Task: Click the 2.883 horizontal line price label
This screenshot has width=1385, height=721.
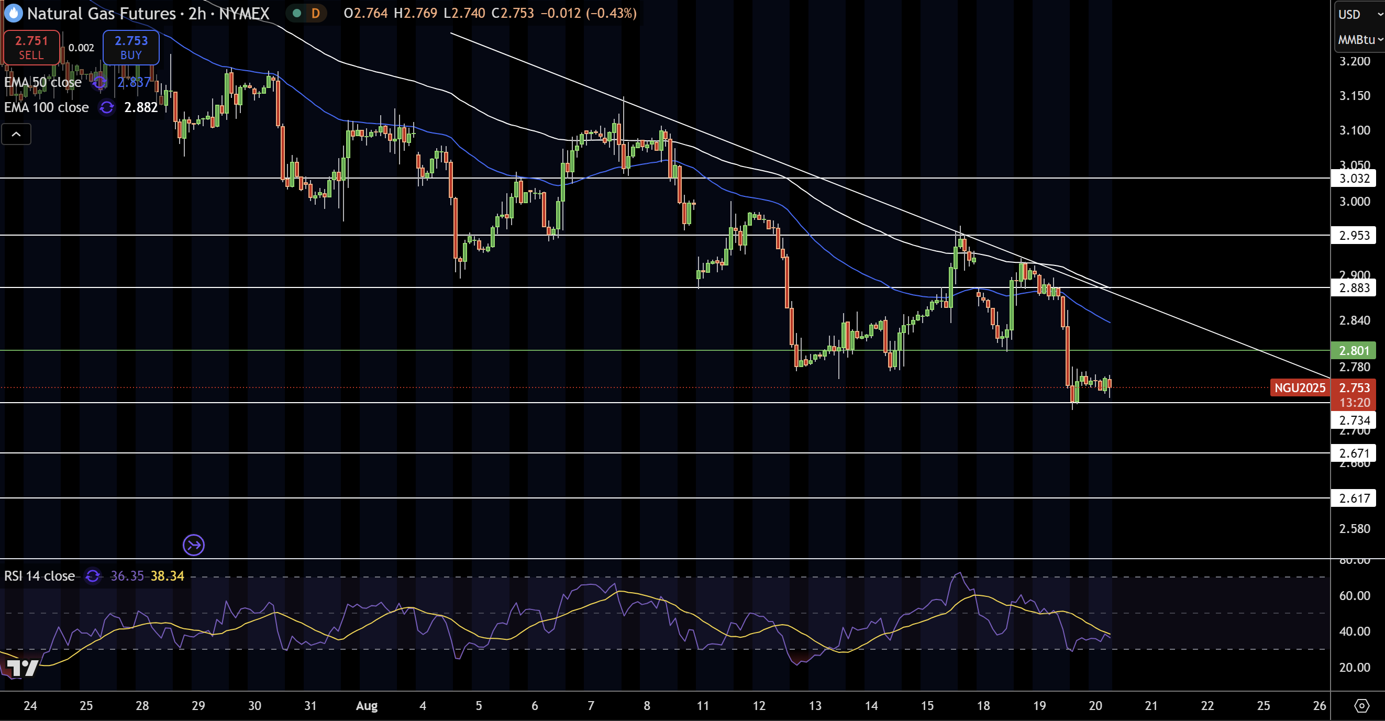Action: 1353,287
